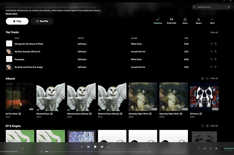The width and height of the screenshot is (234, 155).
Task: Toggle shuffle in the player bar
Action: point(81,147)
